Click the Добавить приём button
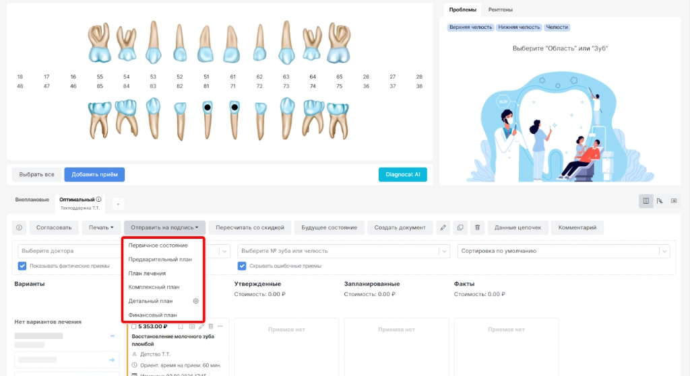This screenshot has height=376, width=690. pyautogui.click(x=94, y=174)
